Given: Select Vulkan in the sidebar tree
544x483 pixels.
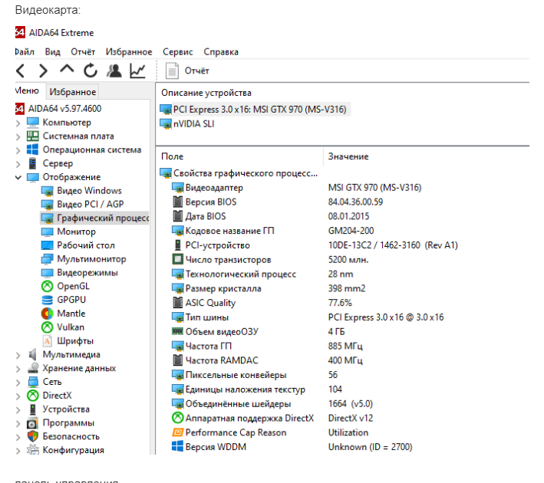Looking at the screenshot, I should (x=71, y=327).
